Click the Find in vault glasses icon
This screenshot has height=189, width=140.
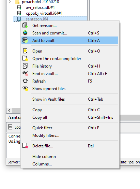[25, 73]
